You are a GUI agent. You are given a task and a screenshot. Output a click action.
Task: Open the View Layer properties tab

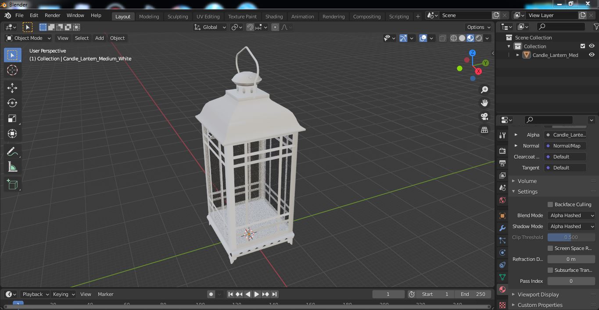[502, 176]
